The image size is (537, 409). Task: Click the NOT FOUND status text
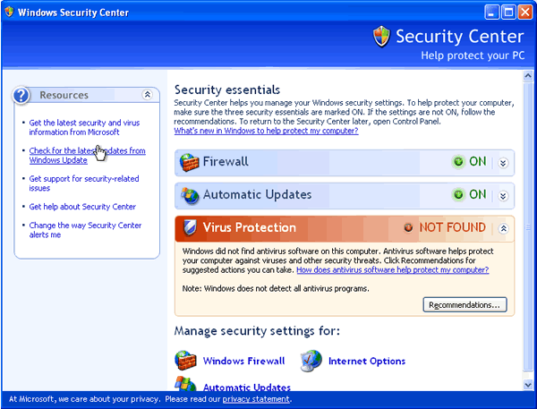tap(452, 227)
